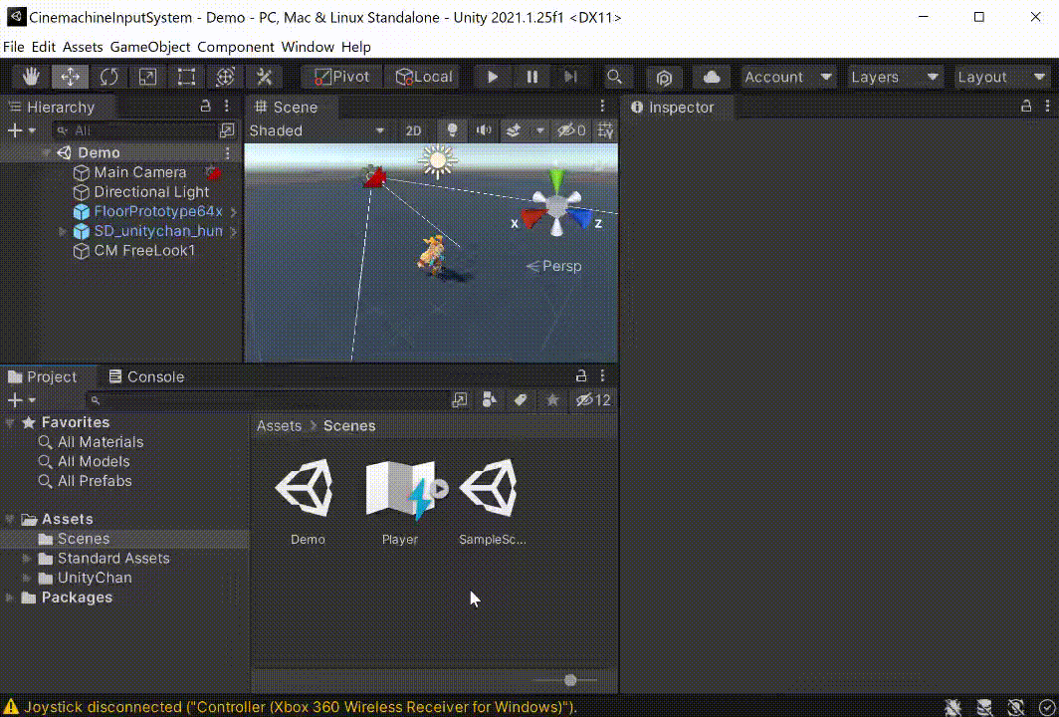Open the Scene panel options menu
The height and width of the screenshot is (717, 1059).
[602, 107]
